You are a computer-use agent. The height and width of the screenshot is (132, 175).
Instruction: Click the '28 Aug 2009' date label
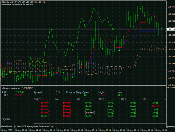pyautogui.click(x=6, y=130)
